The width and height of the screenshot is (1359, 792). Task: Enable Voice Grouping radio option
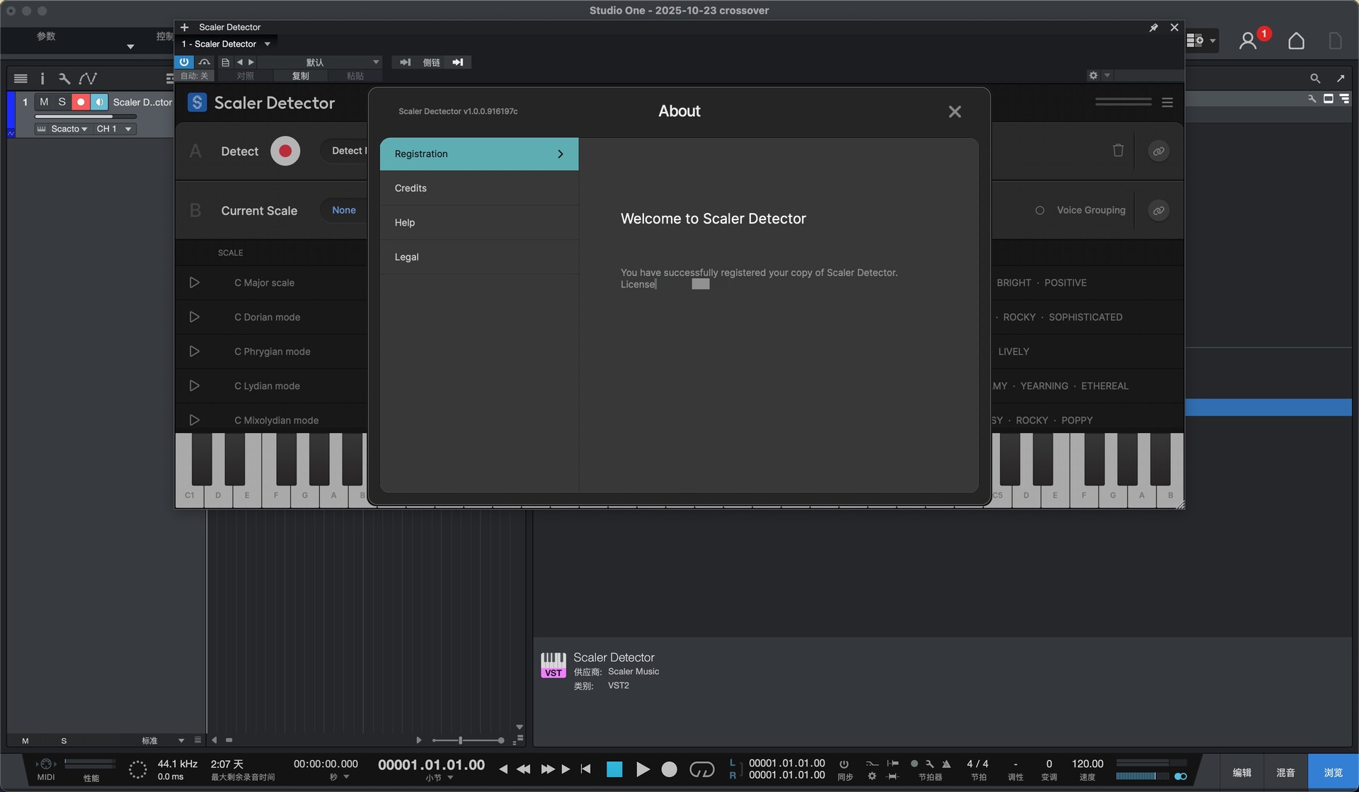(x=1040, y=210)
